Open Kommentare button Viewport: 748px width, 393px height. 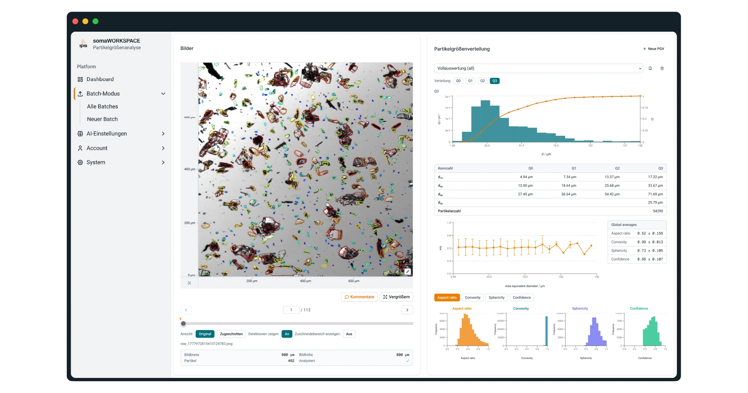pos(359,297)
